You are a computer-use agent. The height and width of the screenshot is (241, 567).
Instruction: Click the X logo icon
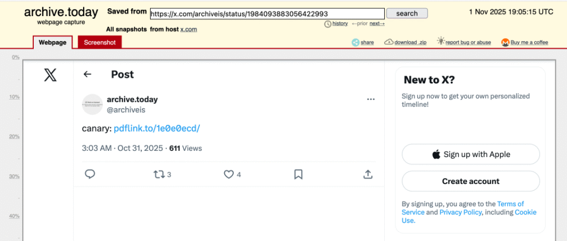click(50, 75)
